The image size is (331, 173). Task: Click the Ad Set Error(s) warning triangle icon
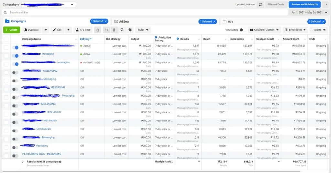pos(81,63)
